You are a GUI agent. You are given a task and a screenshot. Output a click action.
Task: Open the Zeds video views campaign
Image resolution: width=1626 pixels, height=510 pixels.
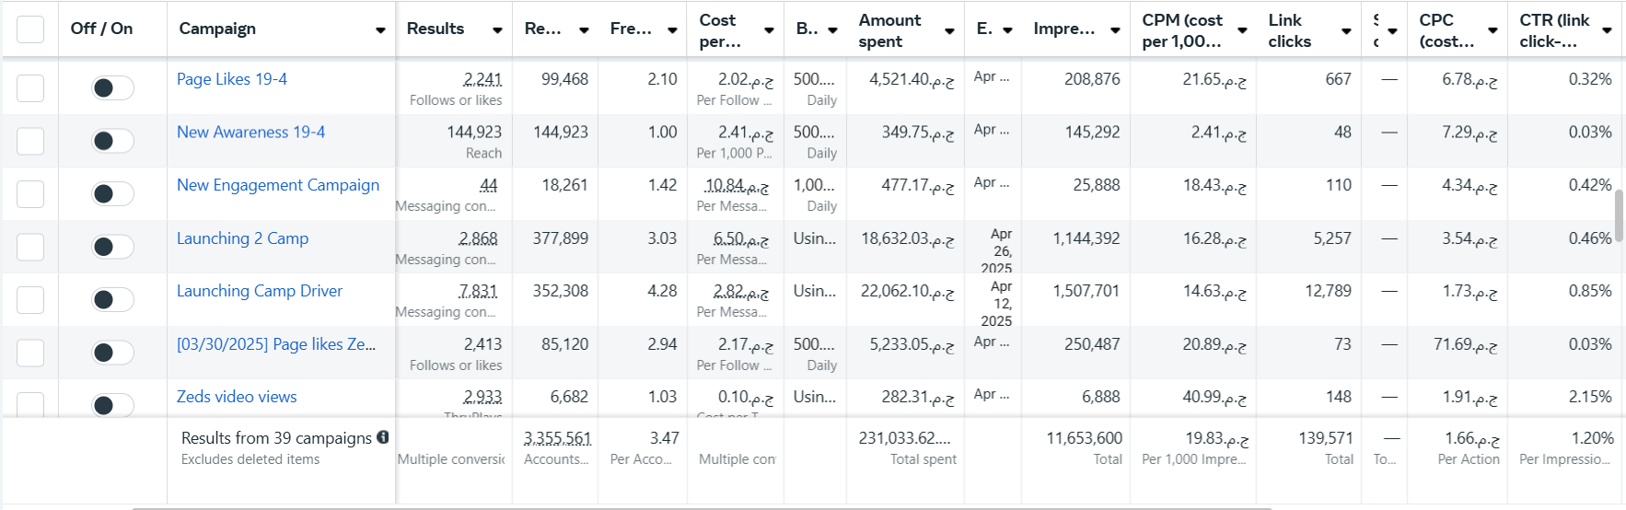pyautogui.click(x=237, y=397)
